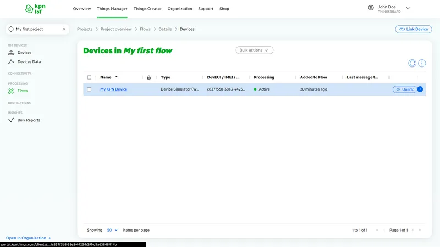Expand the John Doe account menu chevron
440x247 pixels.
(x=408, y=8)
